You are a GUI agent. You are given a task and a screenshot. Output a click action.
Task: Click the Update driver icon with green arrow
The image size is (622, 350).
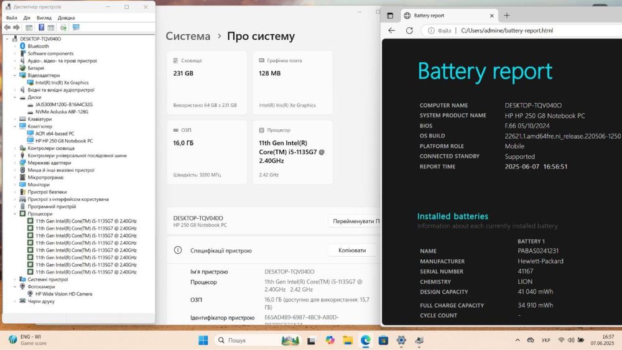tap(63, 27)
